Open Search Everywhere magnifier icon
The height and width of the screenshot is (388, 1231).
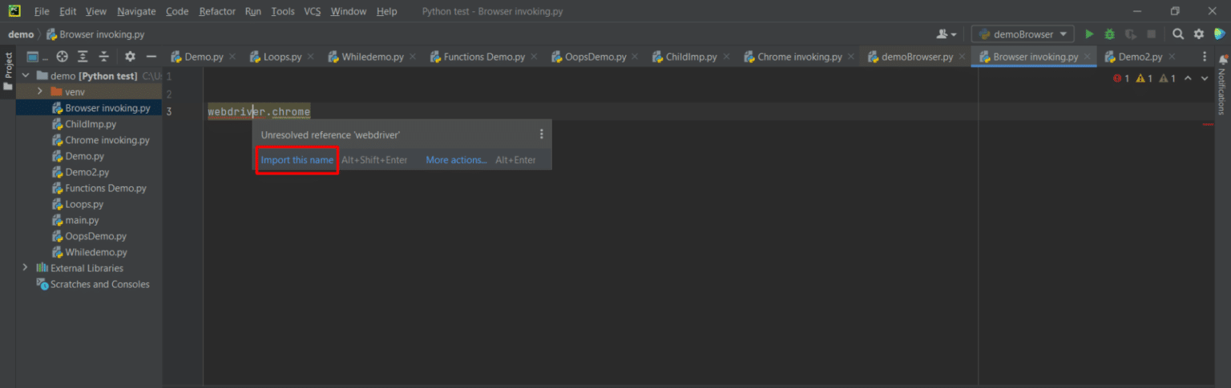point(1178,34)
